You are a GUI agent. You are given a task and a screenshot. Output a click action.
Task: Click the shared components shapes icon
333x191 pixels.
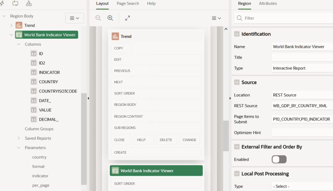29,3
